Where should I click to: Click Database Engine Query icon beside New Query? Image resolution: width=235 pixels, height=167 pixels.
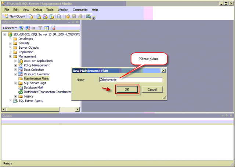(30, 16)
